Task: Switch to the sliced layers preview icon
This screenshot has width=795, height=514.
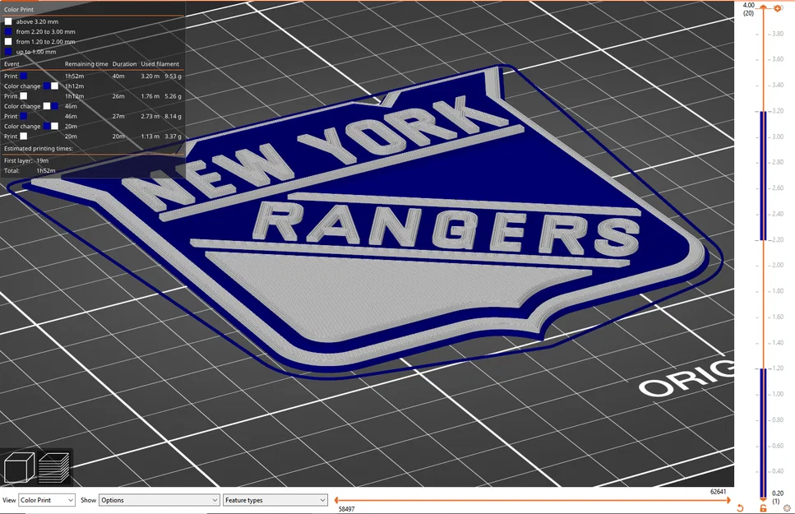Action: pyautogui.click(x=53, y=467)
